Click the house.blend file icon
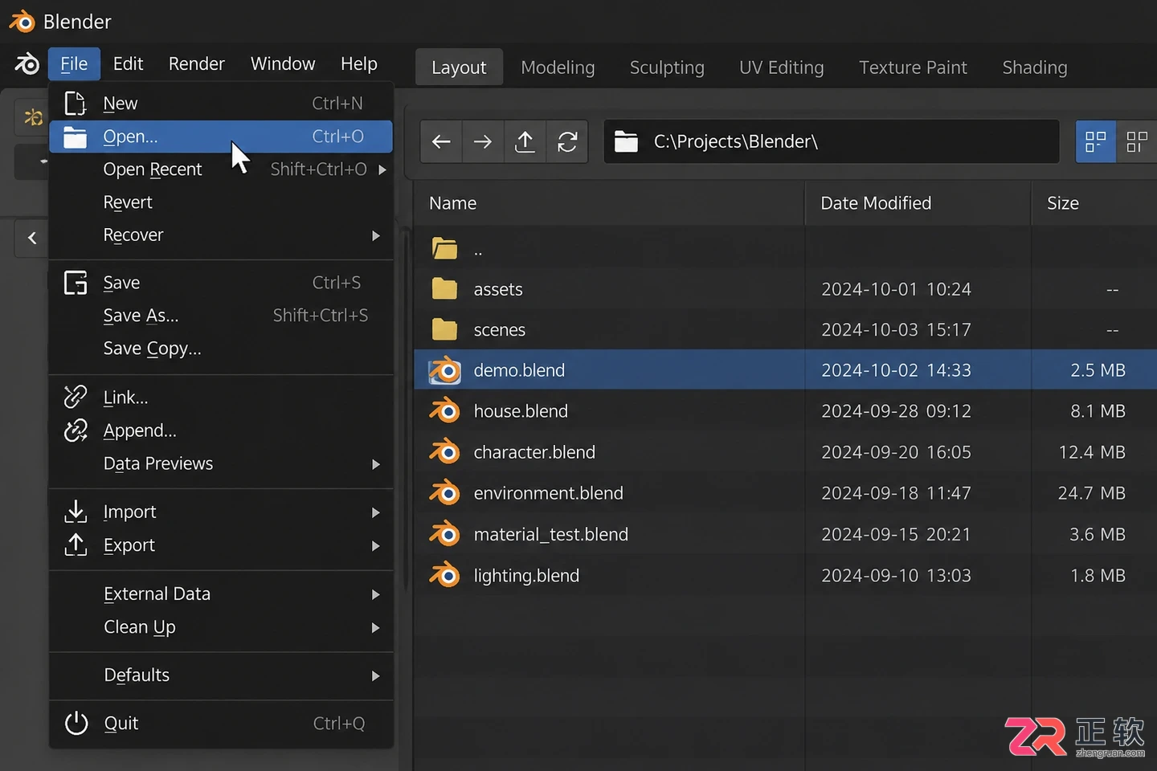 [444, 411]
